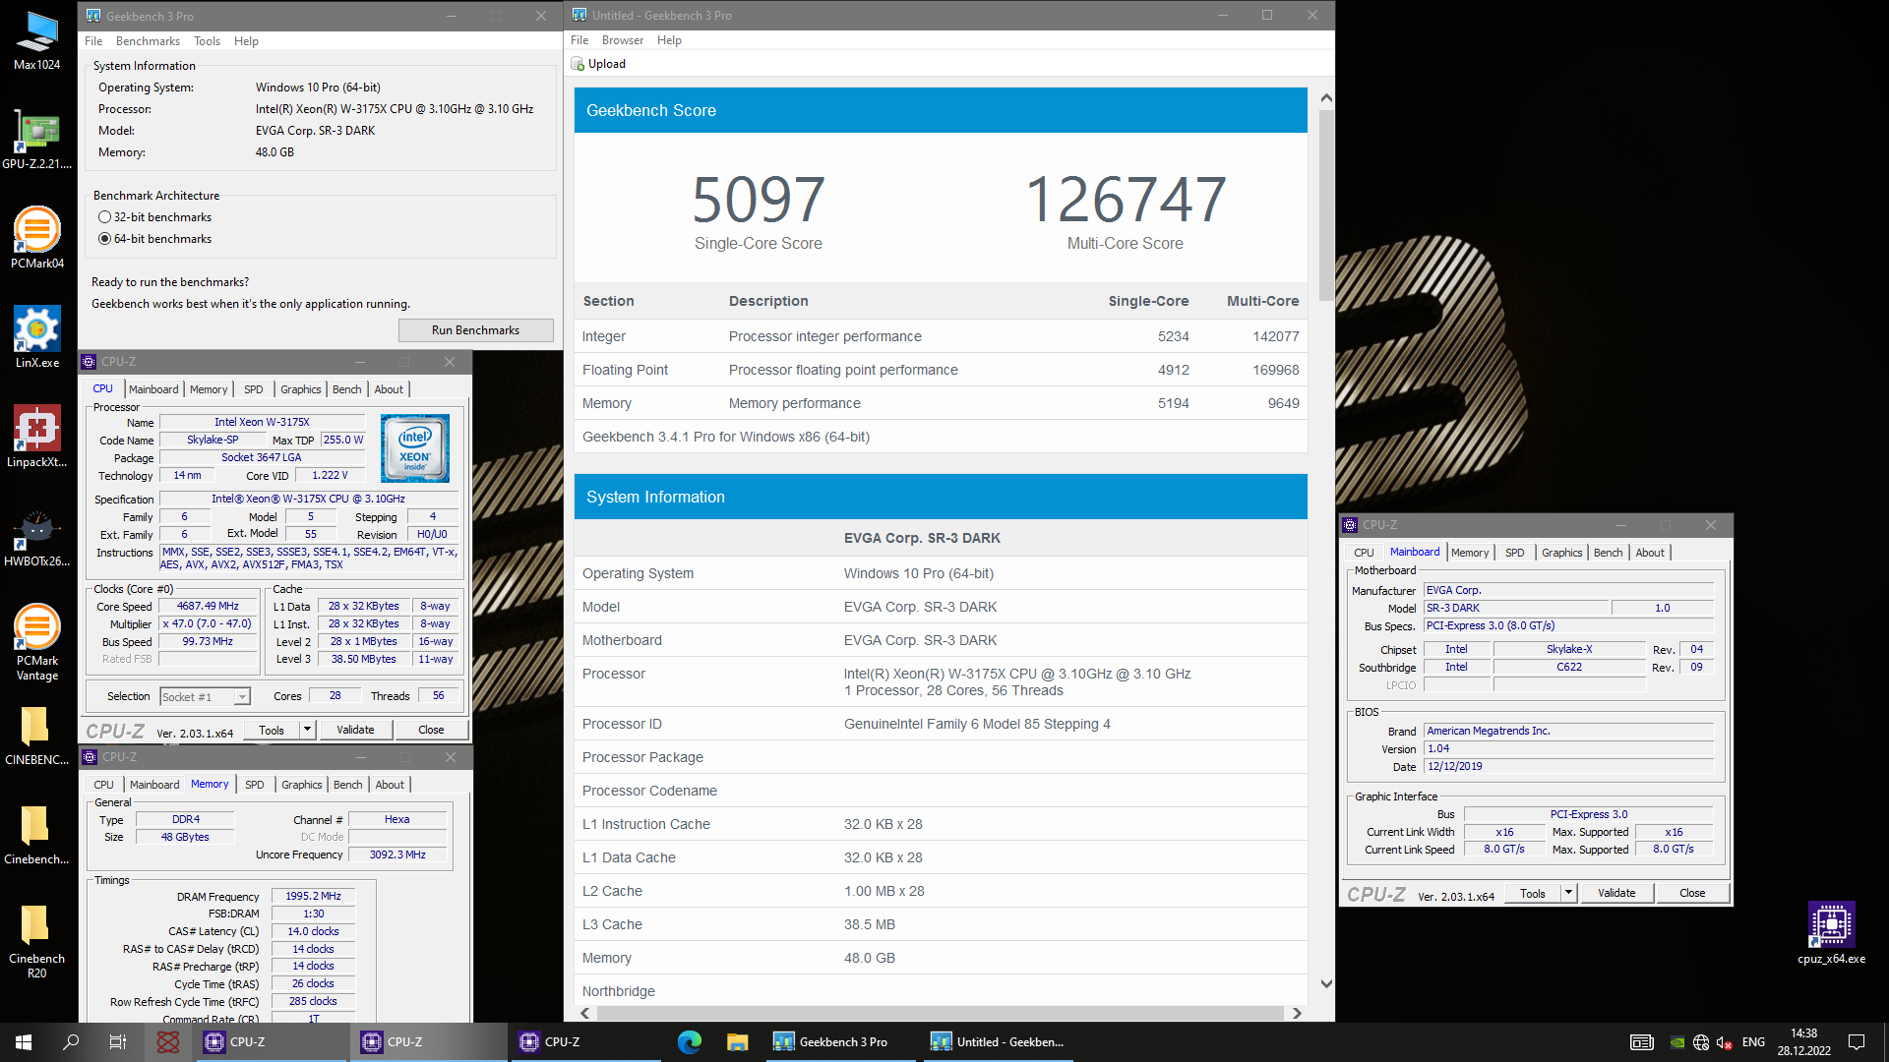The width and height of the screenshot is (1889, 1062).
Task: Open notification center icon
Action: [x=1857, y=1042]
